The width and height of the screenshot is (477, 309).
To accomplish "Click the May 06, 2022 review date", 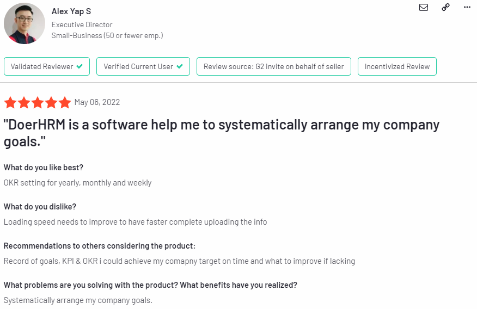I will tap(97, 102).
